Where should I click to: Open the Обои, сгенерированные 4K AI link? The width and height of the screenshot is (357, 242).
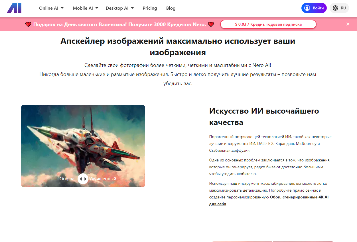pos(269,200)
